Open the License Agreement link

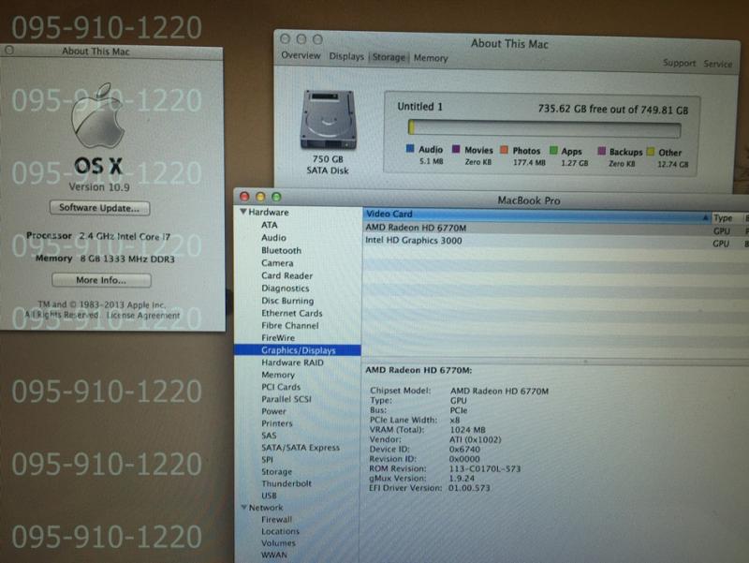point(143,316)
